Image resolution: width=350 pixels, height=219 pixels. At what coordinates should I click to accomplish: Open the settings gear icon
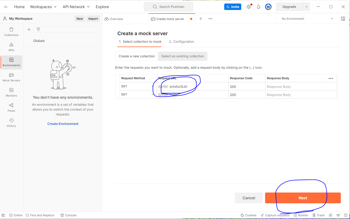249,7
